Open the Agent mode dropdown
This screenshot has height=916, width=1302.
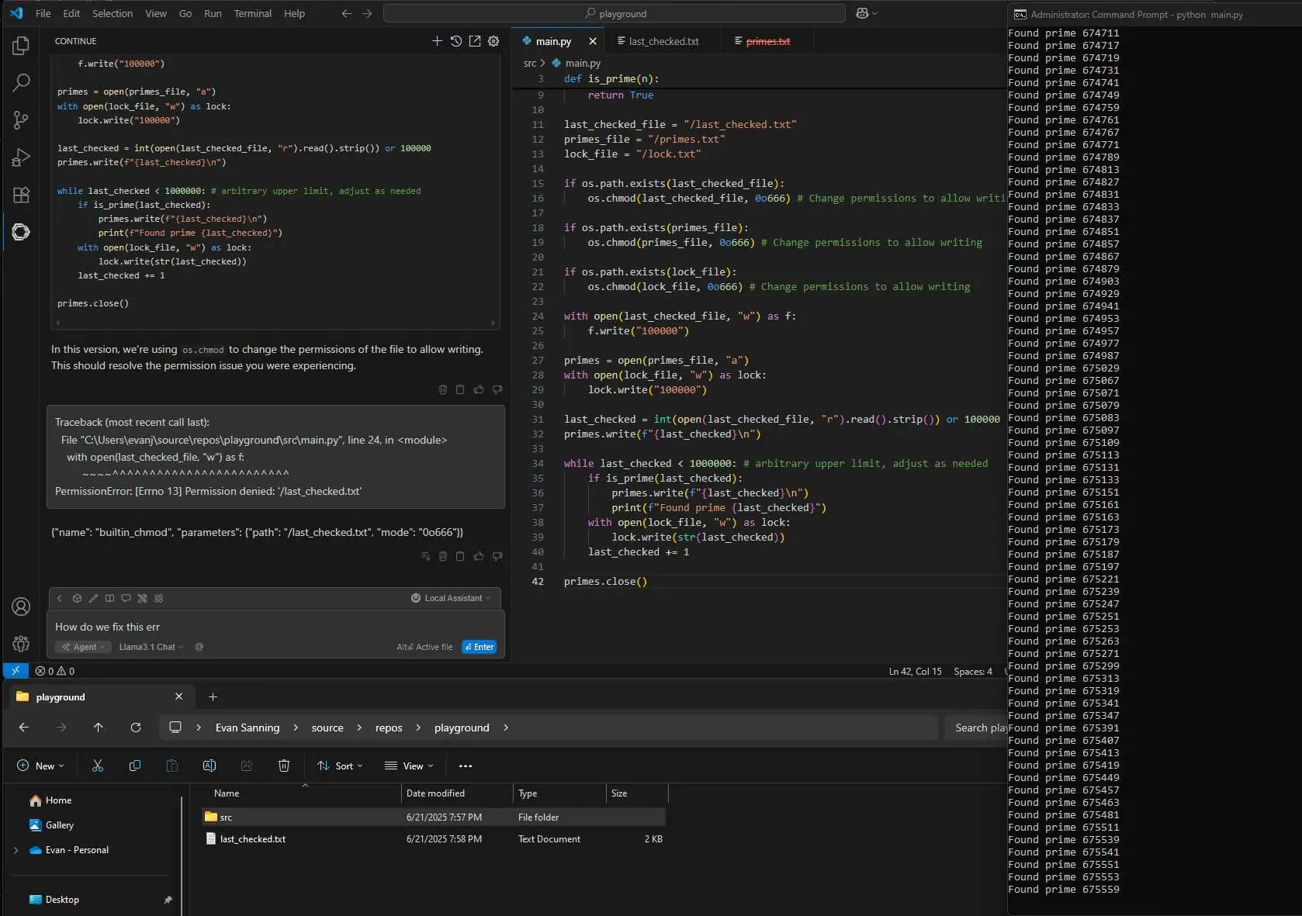tap(84, 647)
